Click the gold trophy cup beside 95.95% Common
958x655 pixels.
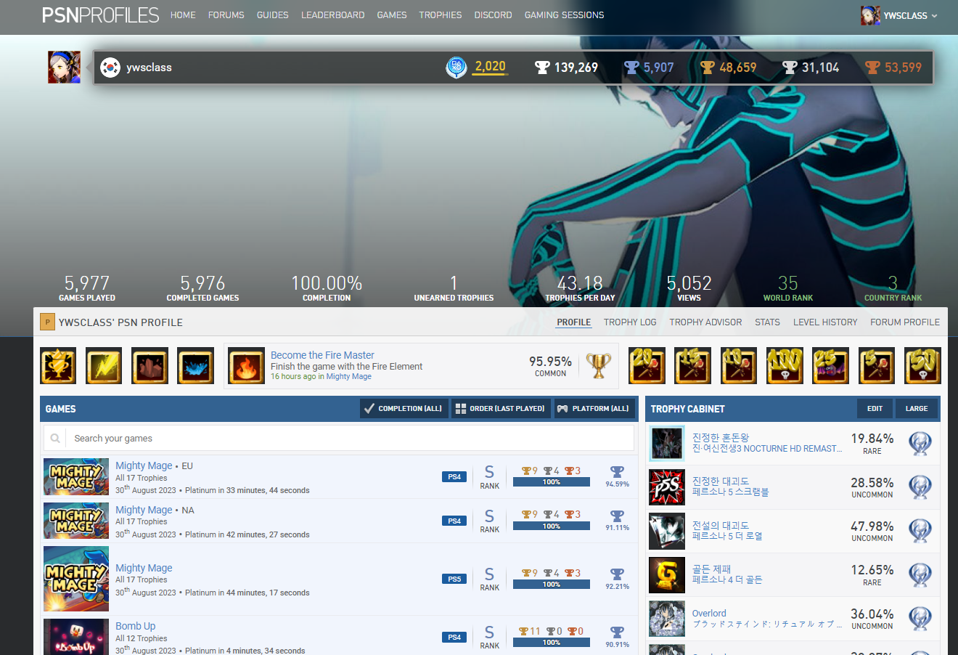[599, 365]
